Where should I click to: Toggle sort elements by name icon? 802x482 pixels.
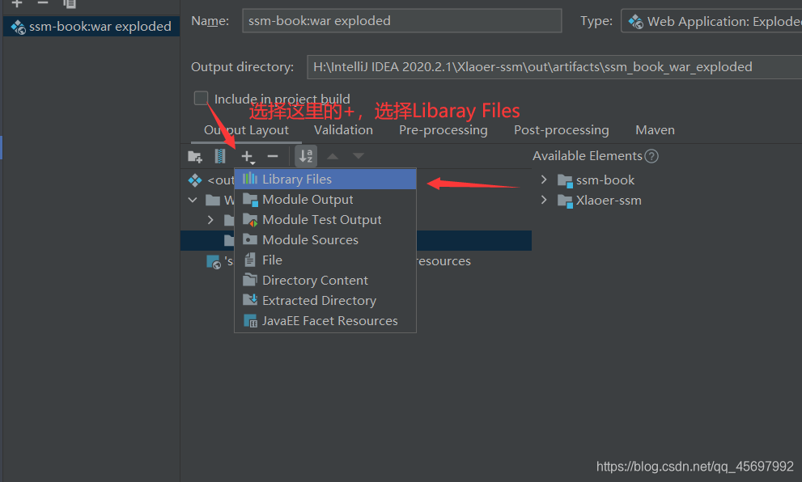(x=306, y=156)
